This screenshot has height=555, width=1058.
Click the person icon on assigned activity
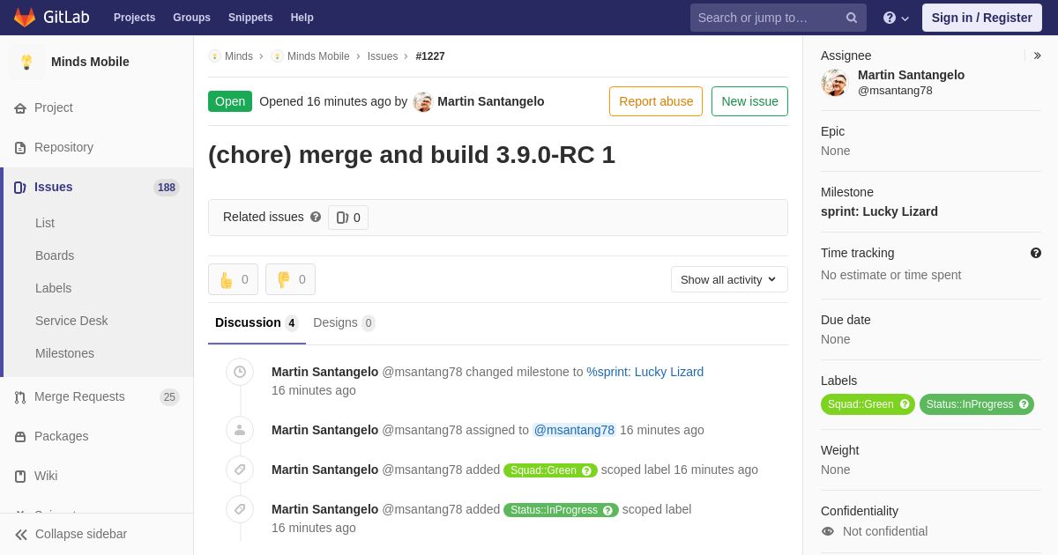pos(240,430)
